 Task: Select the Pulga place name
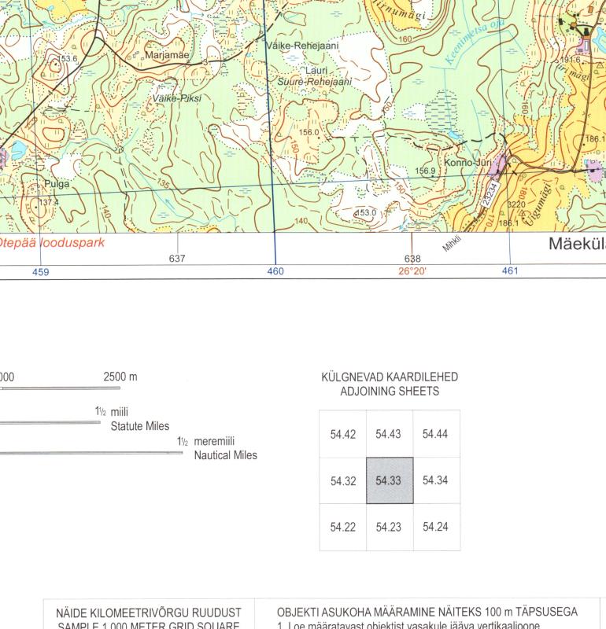tap(57, 184)
